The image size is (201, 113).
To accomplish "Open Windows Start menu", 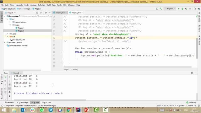I will [3, 110].
